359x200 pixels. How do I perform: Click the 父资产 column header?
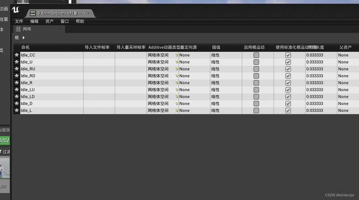pos(345,48)
